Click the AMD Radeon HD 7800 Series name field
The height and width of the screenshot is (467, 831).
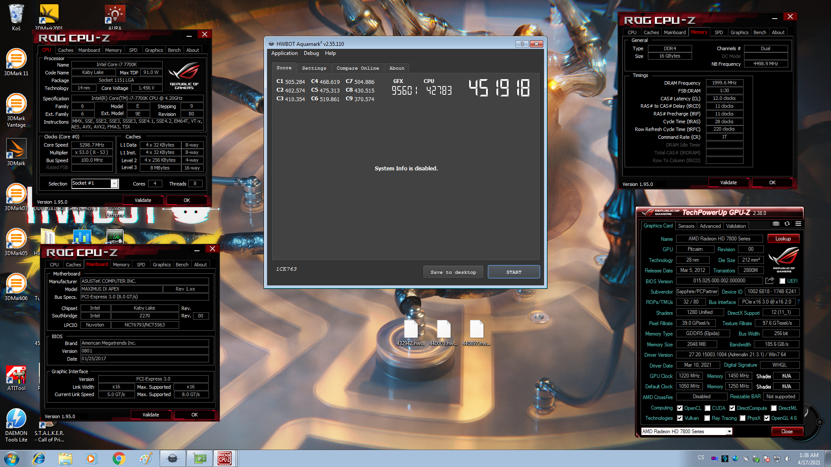coord(719,239)
